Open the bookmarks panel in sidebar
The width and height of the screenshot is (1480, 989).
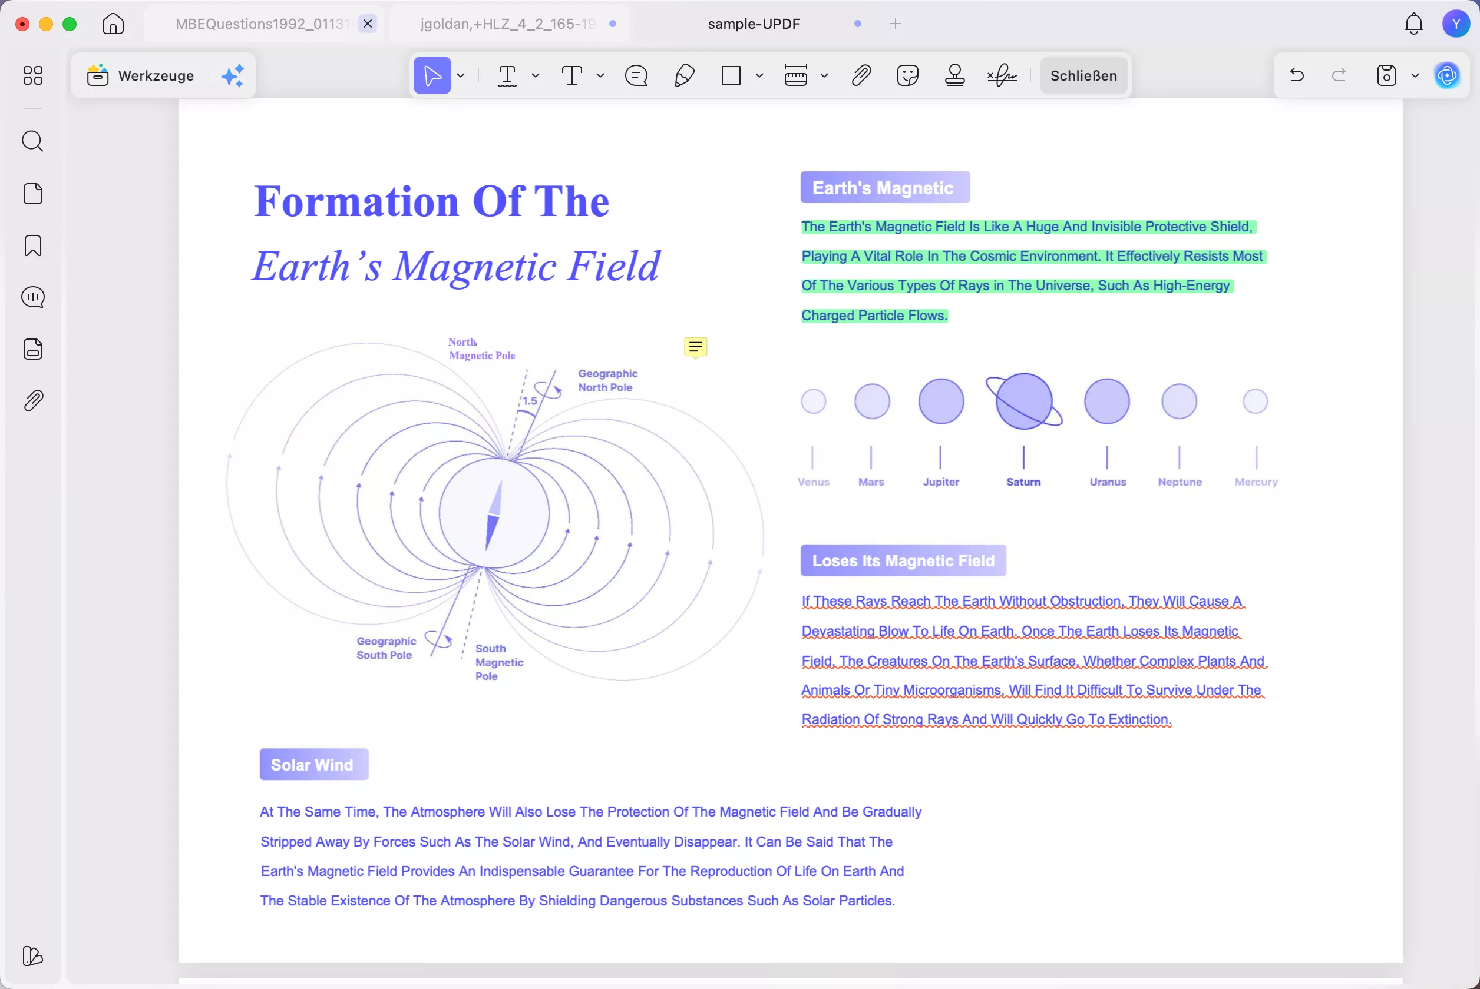(x=33, y=245)
